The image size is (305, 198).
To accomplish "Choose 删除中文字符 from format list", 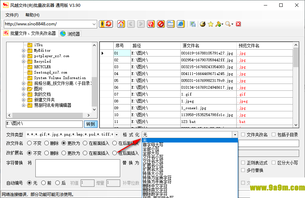I will point(155,186).
